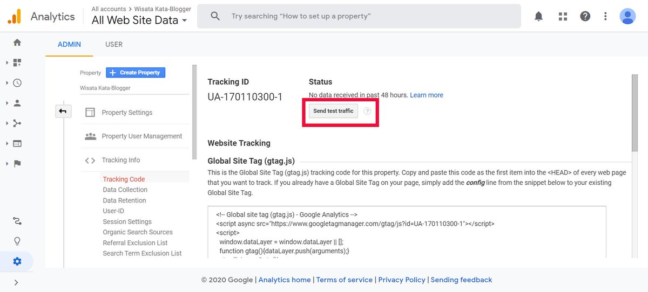The width and height of the screenshot is (648, 292).
Task: Open Conversions flag icon in sidebar
Action: [17, 164]
